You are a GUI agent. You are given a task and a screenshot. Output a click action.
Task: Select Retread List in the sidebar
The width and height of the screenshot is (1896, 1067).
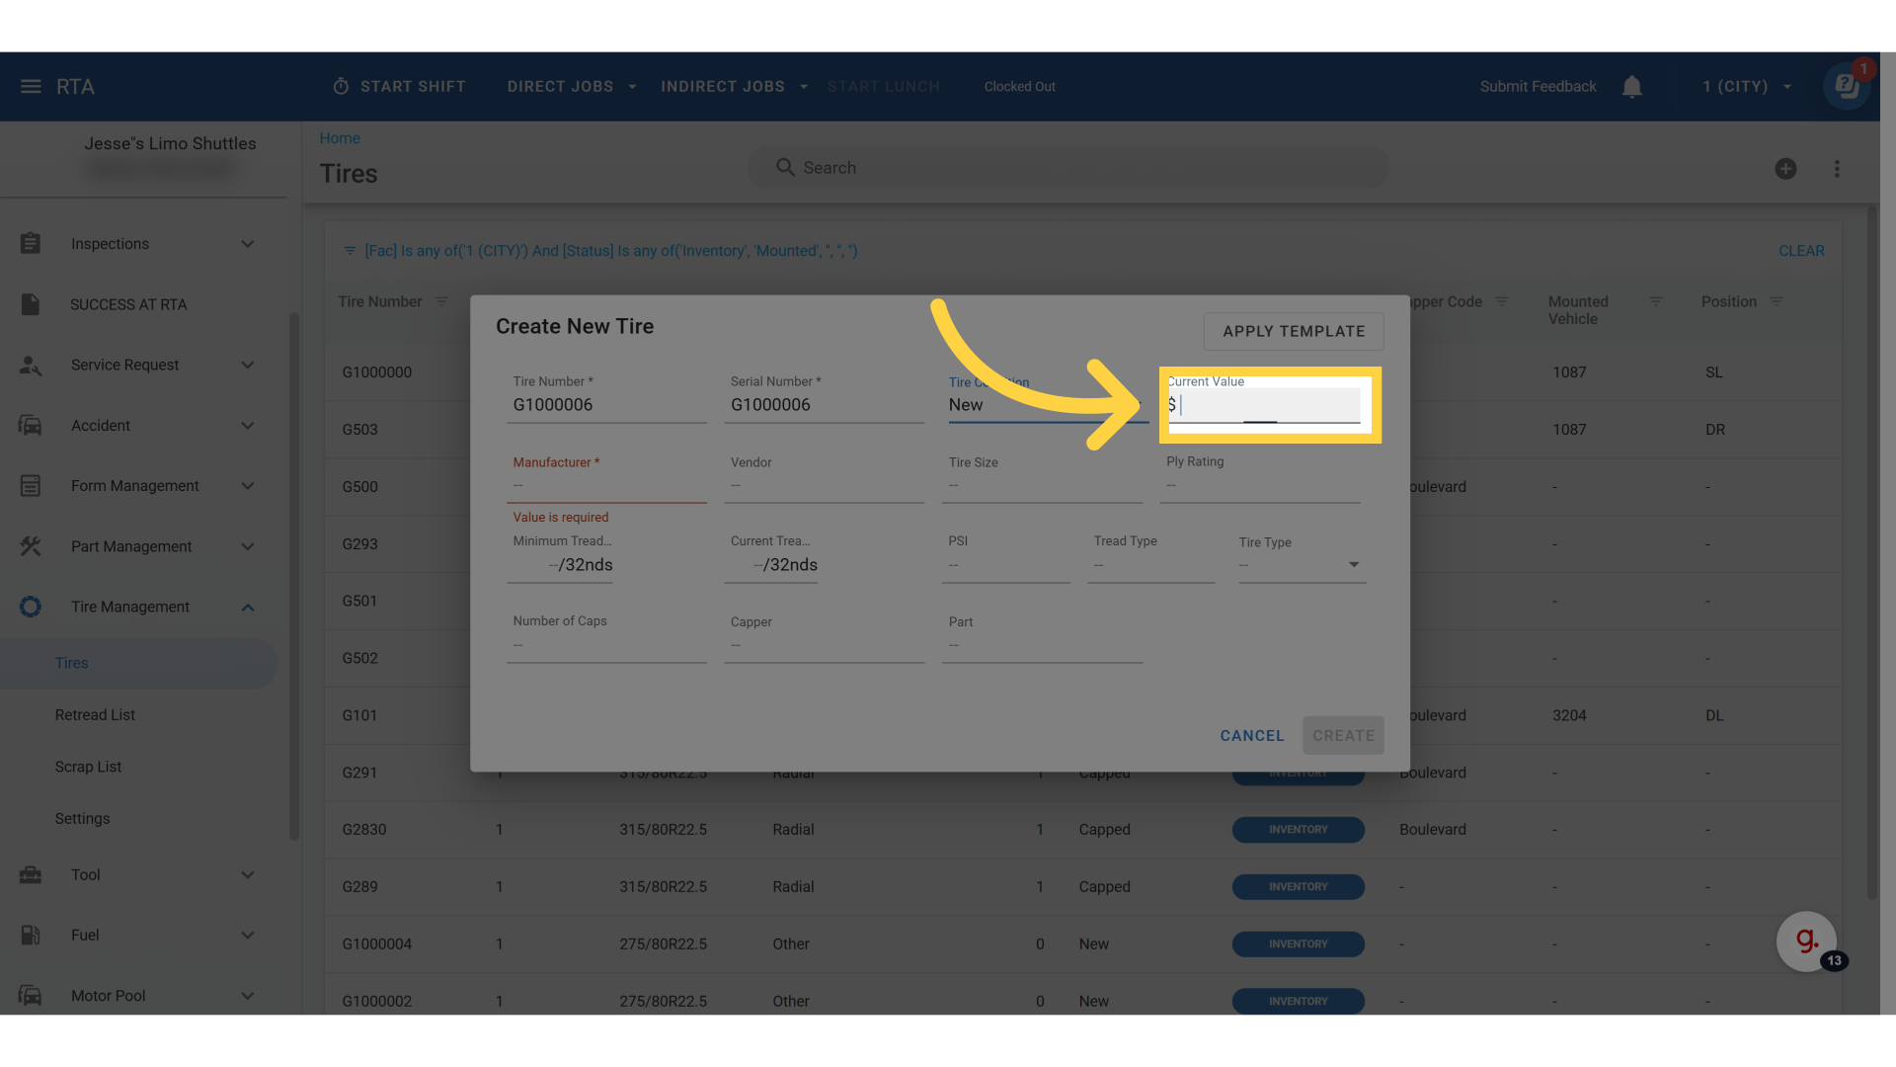pyautogui.click(x=95, y=714)
